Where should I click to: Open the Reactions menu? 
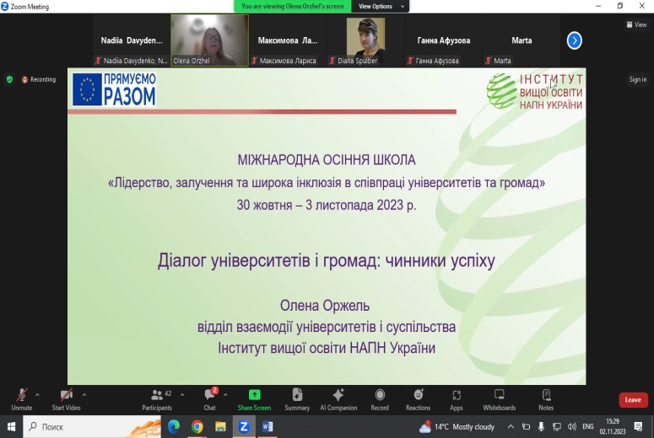point(418,400)
